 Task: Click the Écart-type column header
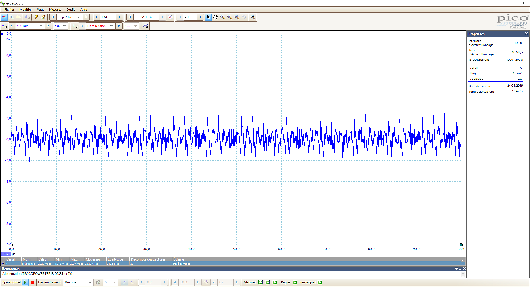(x=118, y=259)
